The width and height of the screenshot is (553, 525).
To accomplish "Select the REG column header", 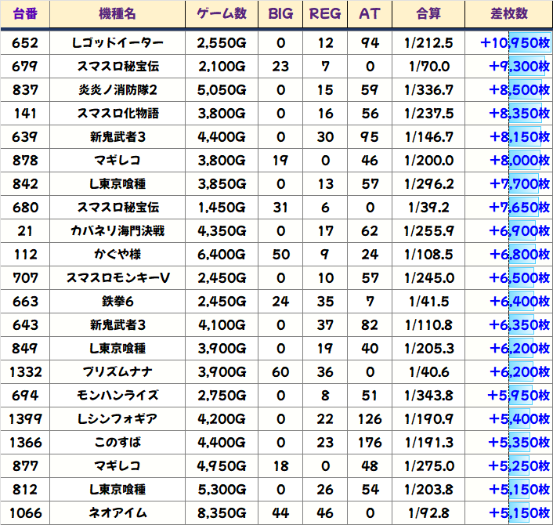I will point(325,14).
